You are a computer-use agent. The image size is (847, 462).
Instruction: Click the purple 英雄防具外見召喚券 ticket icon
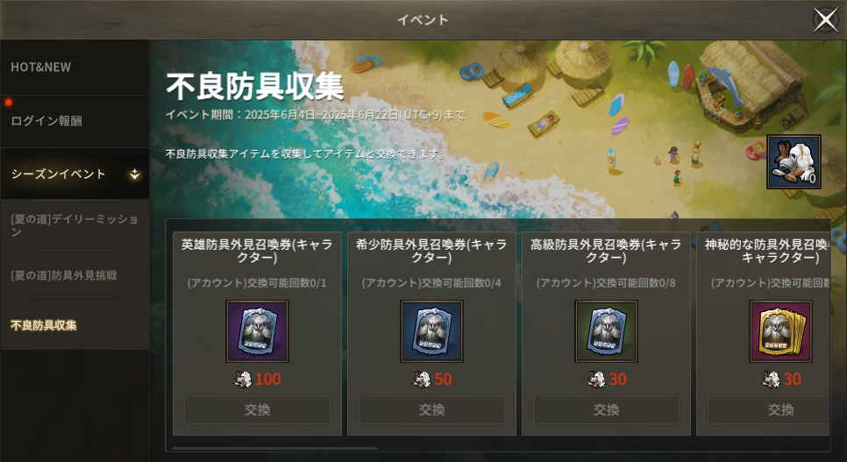pos(257,331)
